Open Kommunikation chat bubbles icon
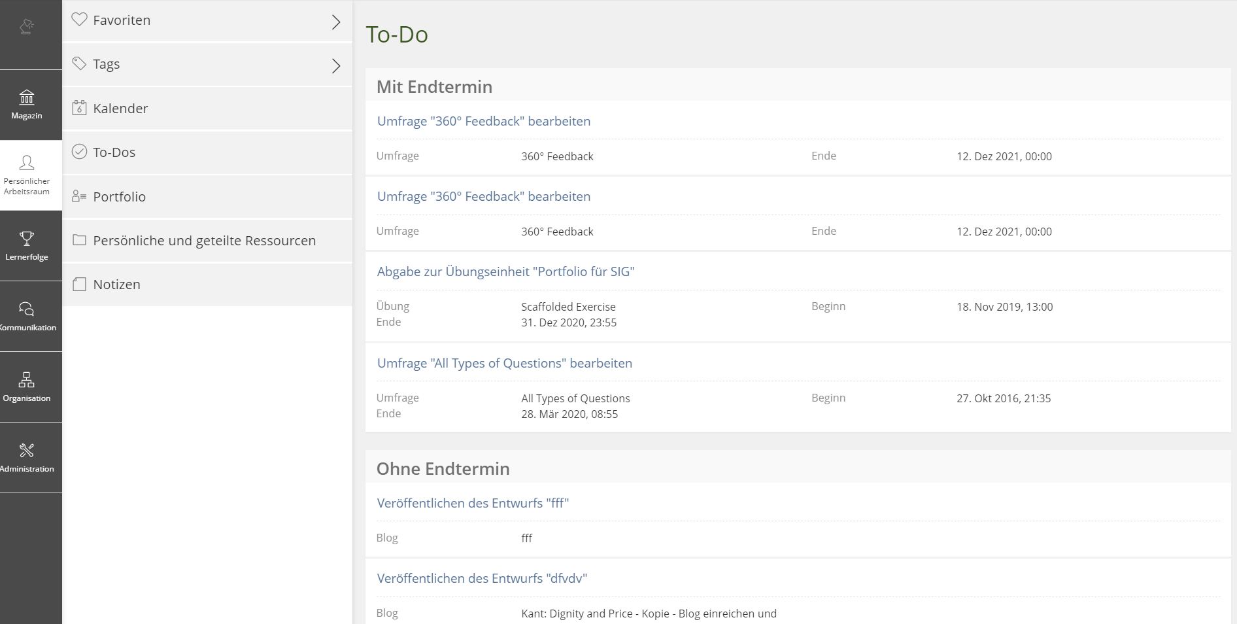This screenshot has width=1237, height=624. (x=27, y=309)
